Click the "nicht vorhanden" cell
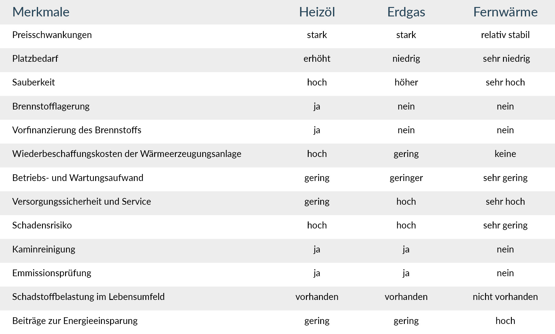 (505, 297)
